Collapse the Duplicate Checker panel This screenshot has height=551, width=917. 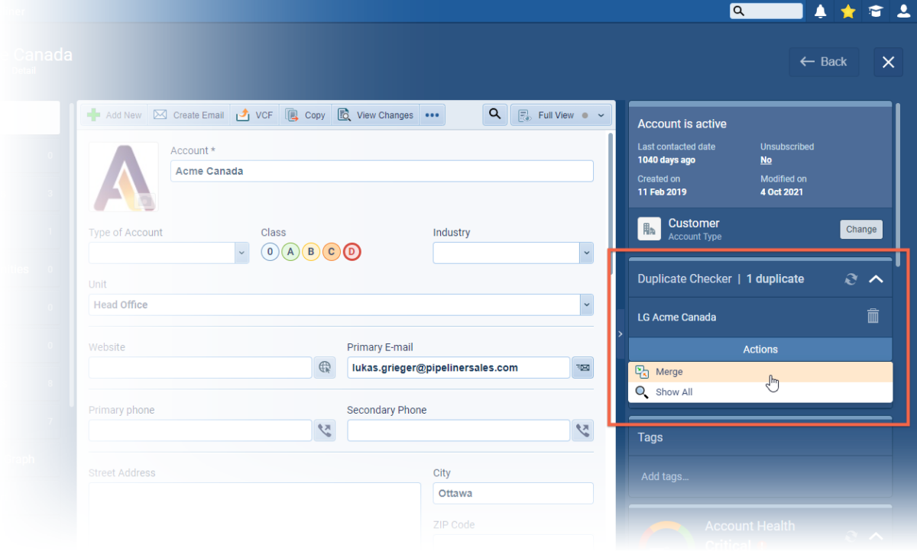876,279
